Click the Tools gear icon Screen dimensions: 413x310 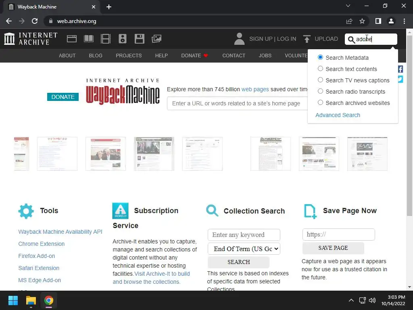26,211
